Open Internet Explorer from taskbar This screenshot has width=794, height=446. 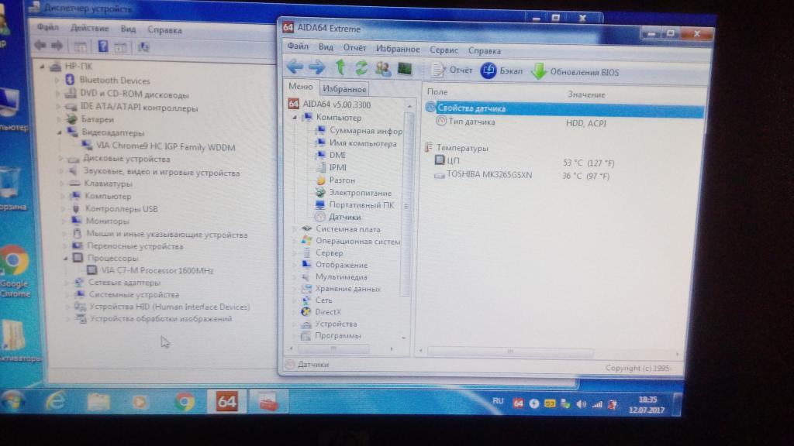point(56,402)
